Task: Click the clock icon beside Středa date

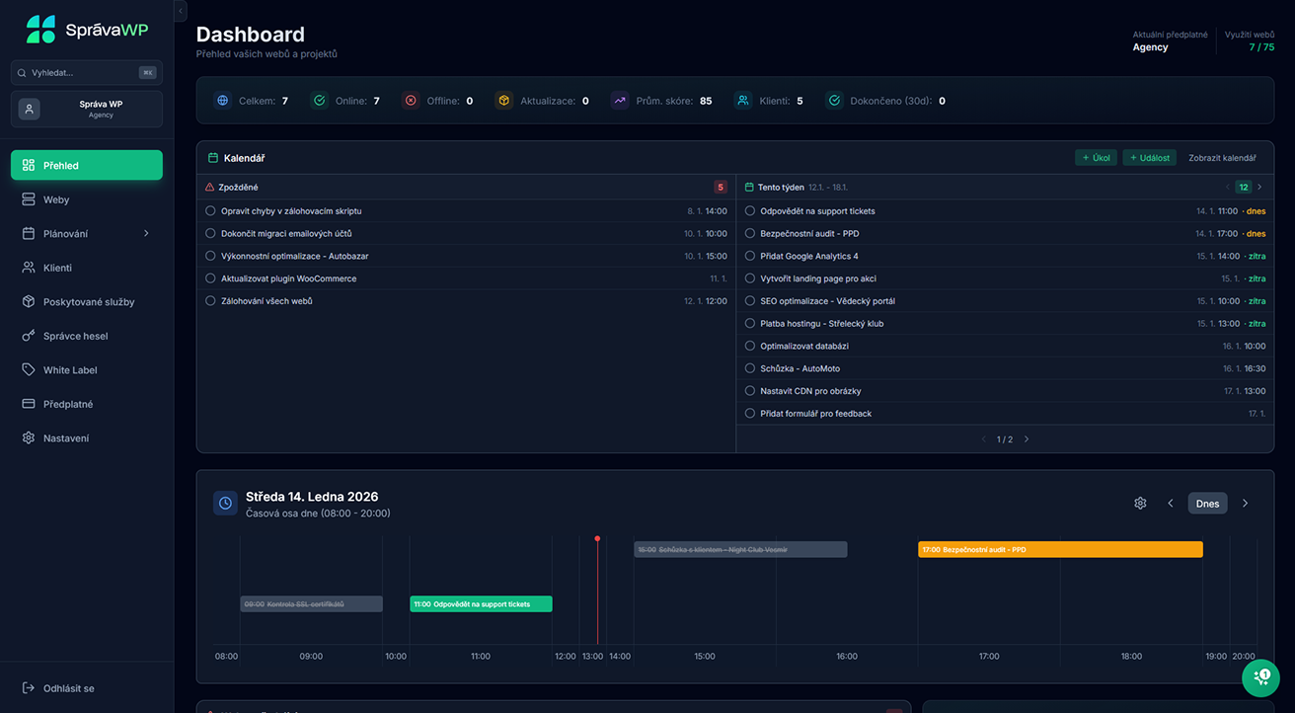Action: (225, 504)
